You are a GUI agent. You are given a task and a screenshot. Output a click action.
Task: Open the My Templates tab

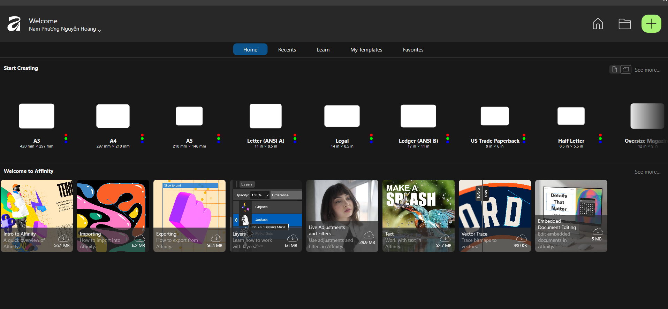click(366, 50)
